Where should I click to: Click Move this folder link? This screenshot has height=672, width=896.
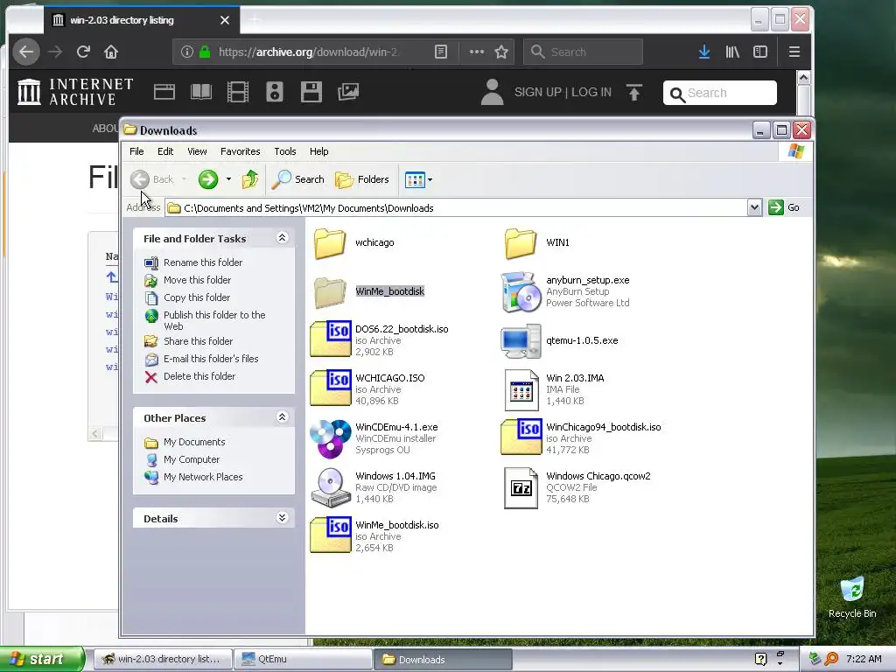197,280
